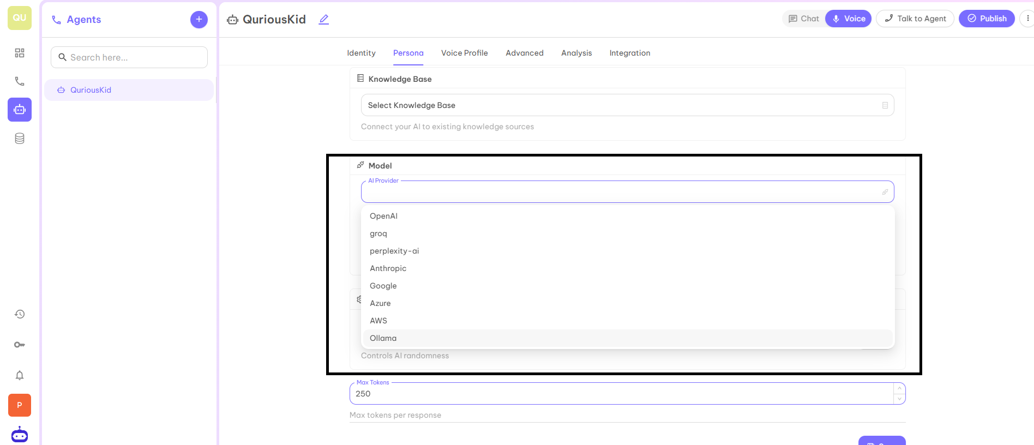Click the QU workspace avatar
Screen dimensions: 1034x445
tap(20, 18)
